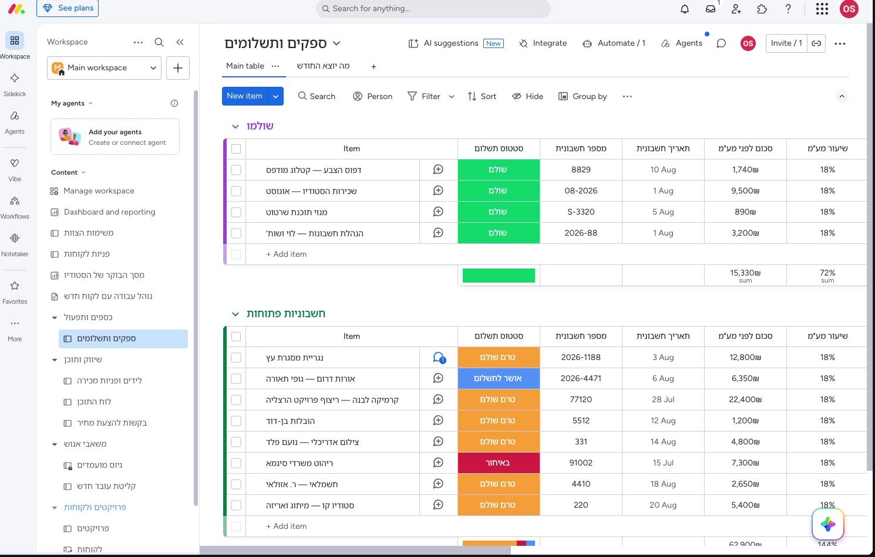875x557 pixels.
Task: Collapse the חשבוניות פתוחות group
Action: click(235, 314)
